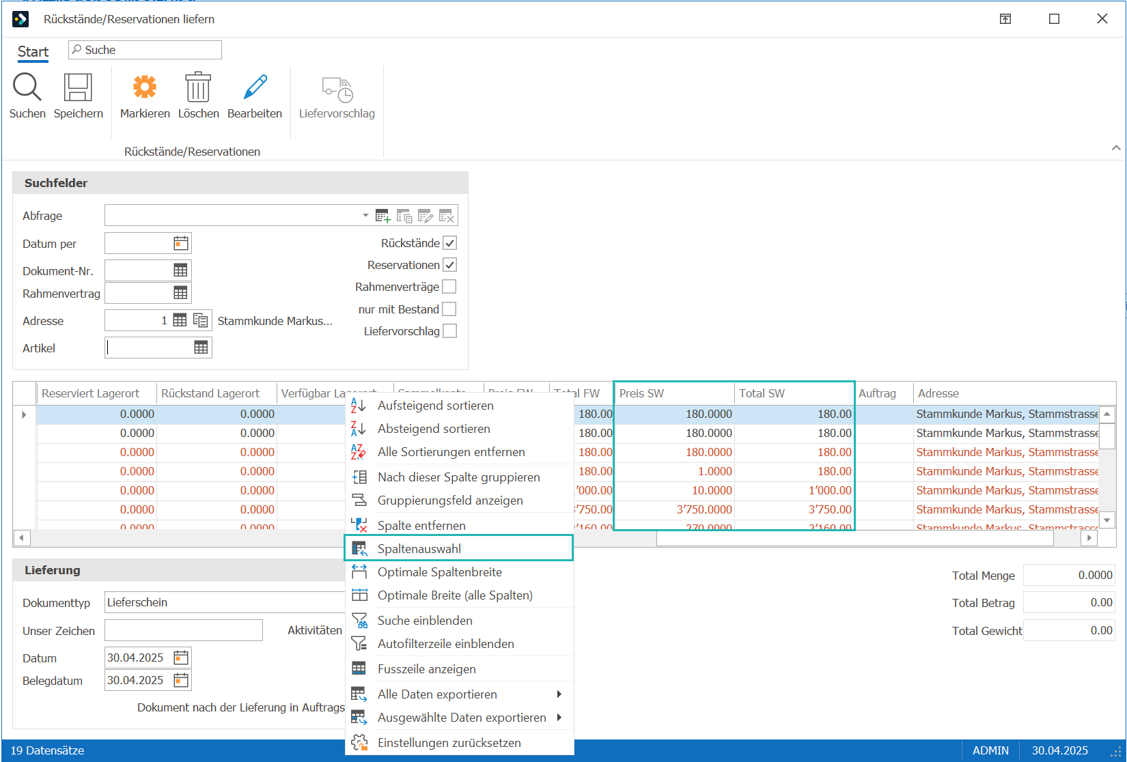The image size is (1127, 762).
Task: Click the Suchen magnifier icon
Action: [x=27, y=87]
